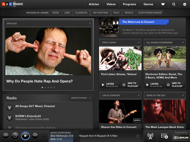Open the AirPlay output icon

(x=44, y=136)
